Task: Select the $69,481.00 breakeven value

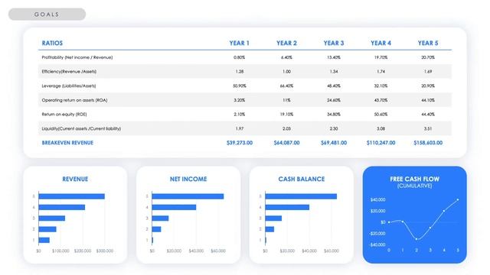Action: point(334,143)
